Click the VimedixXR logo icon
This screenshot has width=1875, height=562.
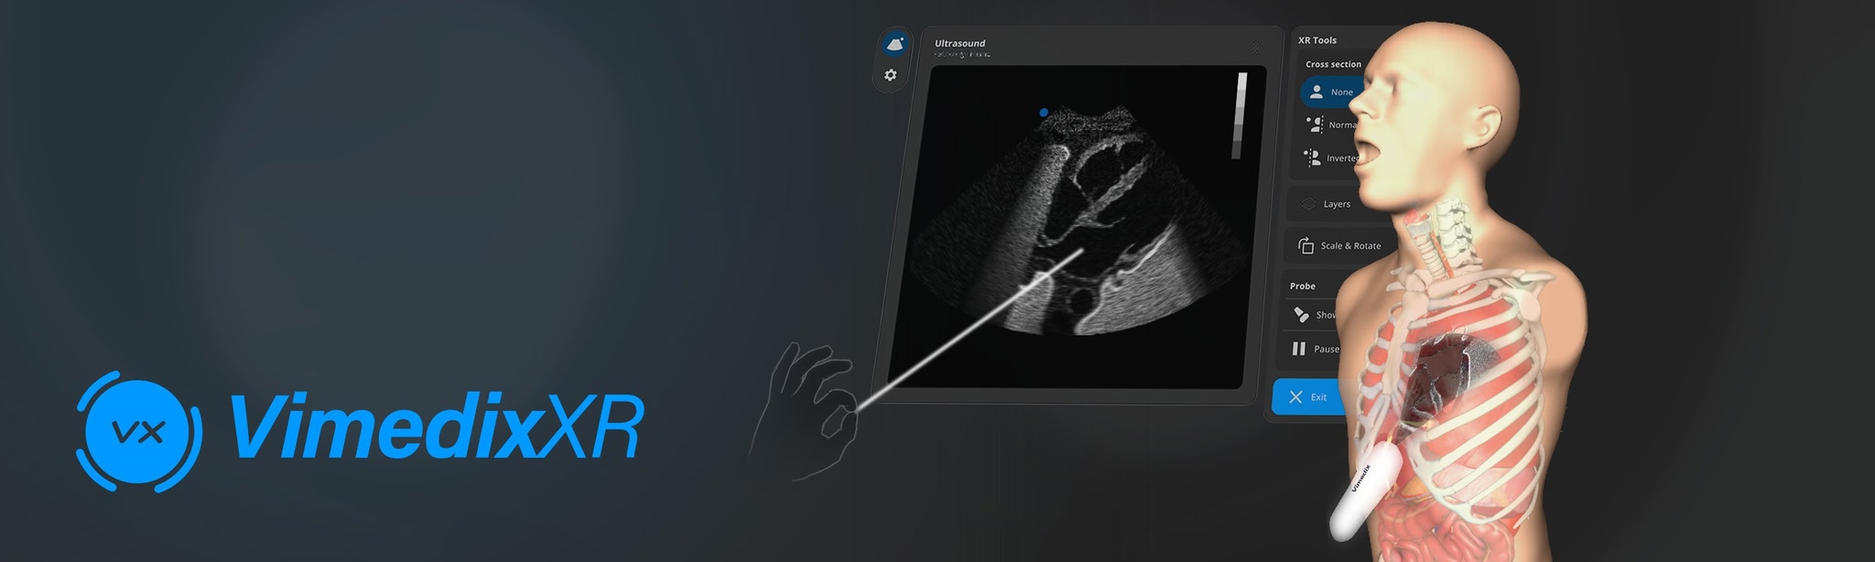[138, 431]
